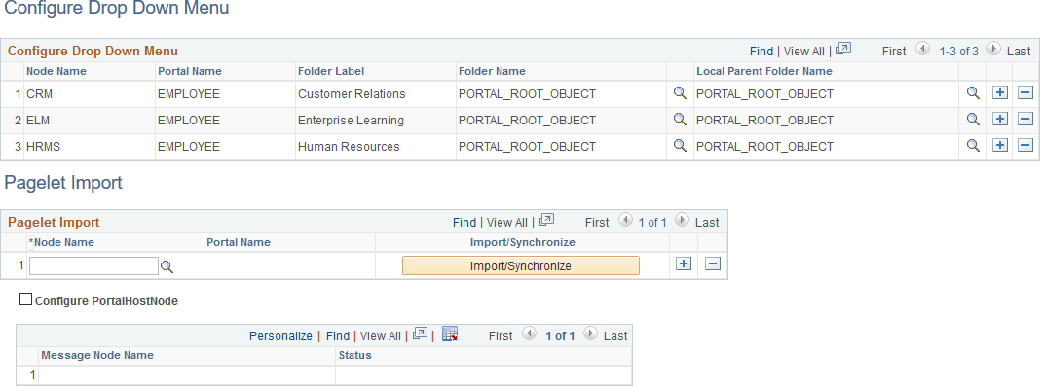This screenshot has height=386, width=1040.
Task: Show previous row in Pagelet Import grid
Action: 625,220
